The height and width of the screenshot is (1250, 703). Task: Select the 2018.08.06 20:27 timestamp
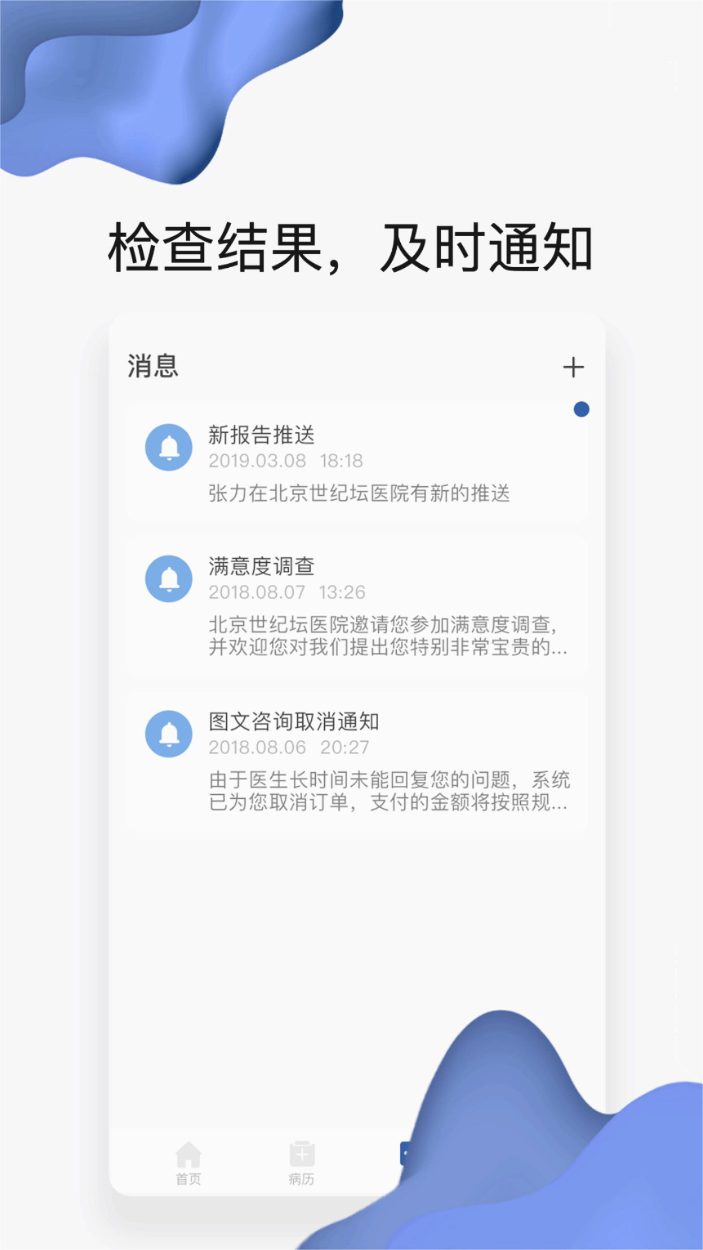289,747
